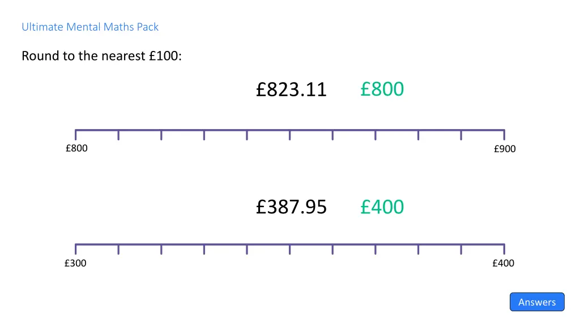Click the £800 label under the upper line
580x326 pixels.
click(x=76, y=148)
